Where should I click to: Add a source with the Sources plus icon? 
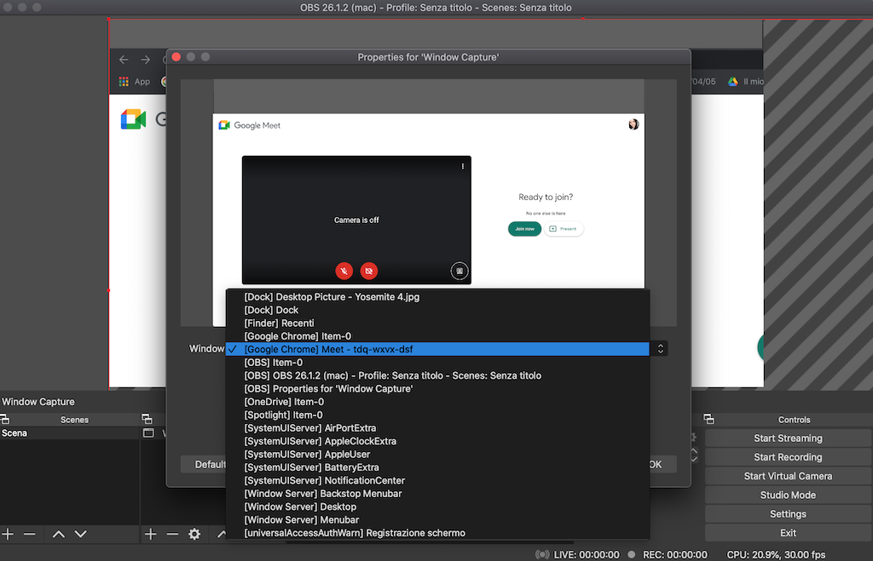150,535
